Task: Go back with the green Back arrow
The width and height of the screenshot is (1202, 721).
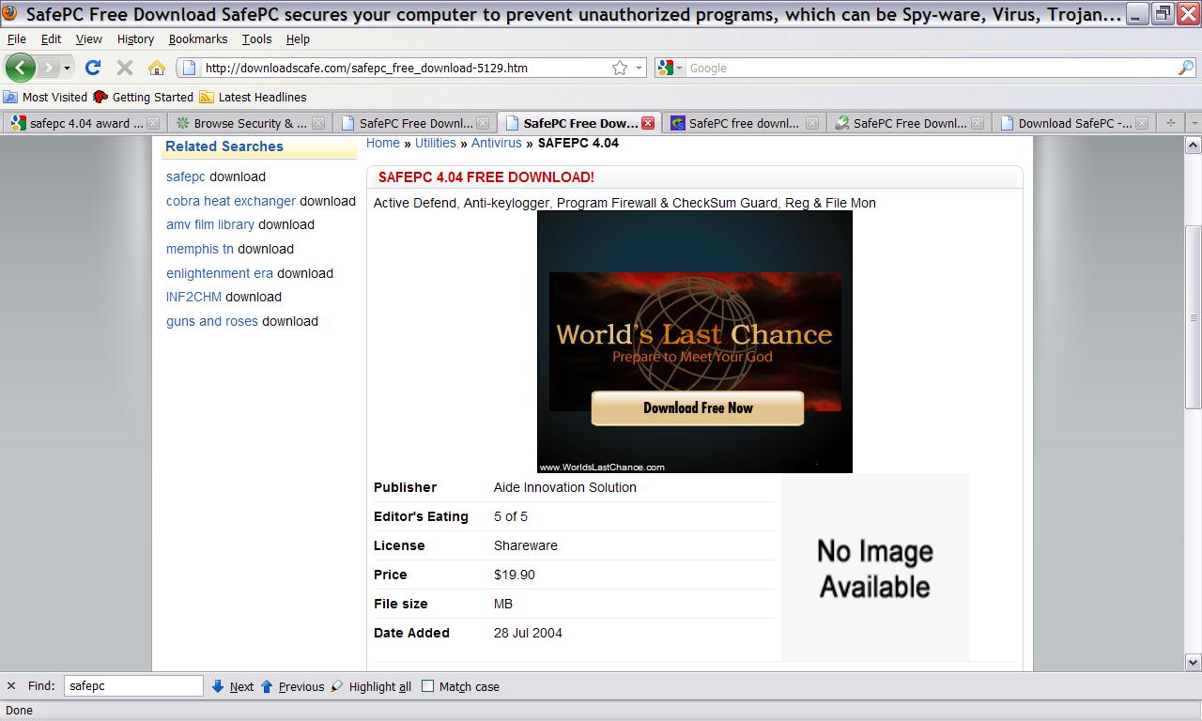Action: point(20,68)
